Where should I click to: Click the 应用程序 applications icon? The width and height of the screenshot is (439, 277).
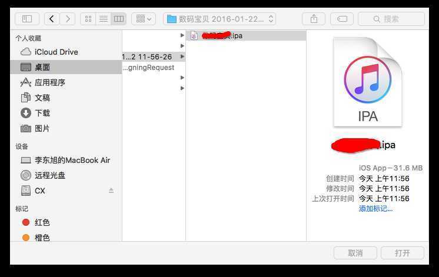[x=26, y=82]
